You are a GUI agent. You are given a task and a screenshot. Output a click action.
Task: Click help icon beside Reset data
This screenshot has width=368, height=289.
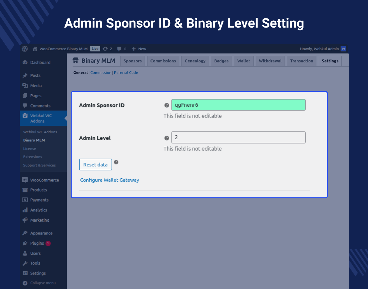point(116,162)
